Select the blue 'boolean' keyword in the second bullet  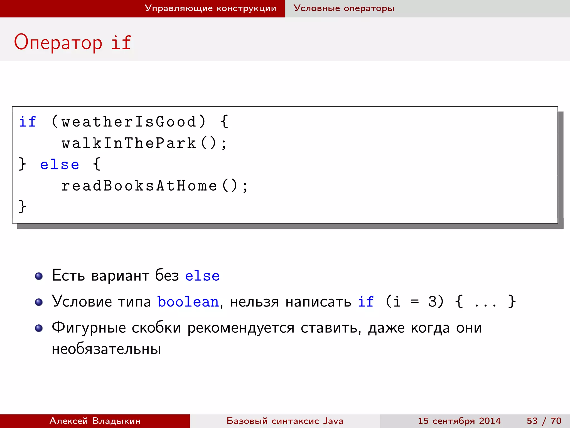pyautogui.click(x=188, y=302)
